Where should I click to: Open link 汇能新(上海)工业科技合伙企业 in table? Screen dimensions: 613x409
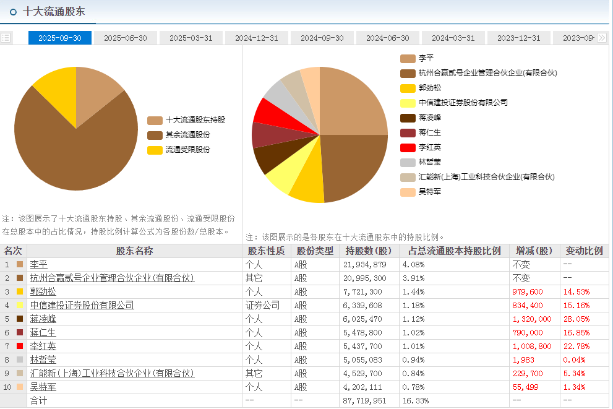tap(112, 373)
